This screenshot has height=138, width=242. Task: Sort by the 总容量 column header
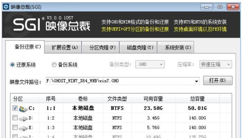197,99
